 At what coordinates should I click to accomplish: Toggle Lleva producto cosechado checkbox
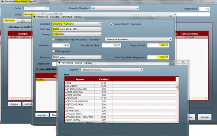tap(112, 24)
